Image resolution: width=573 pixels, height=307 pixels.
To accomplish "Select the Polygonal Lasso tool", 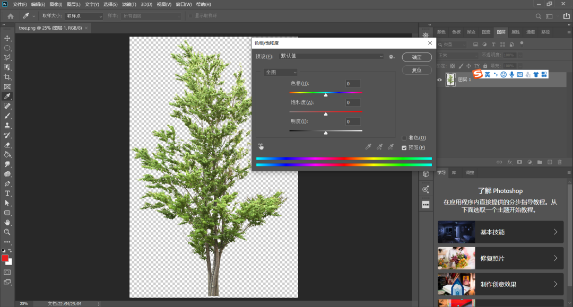I will (7, 58).
